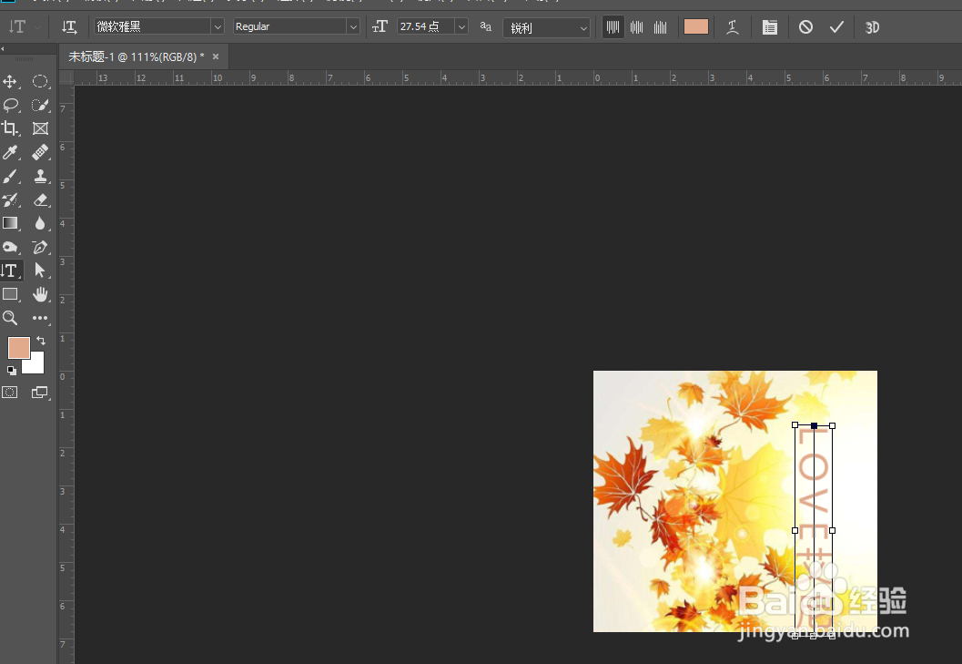This screenshot has height=664, width=962.
Task: Select the Blur tool
Action: tap(40, 223)
